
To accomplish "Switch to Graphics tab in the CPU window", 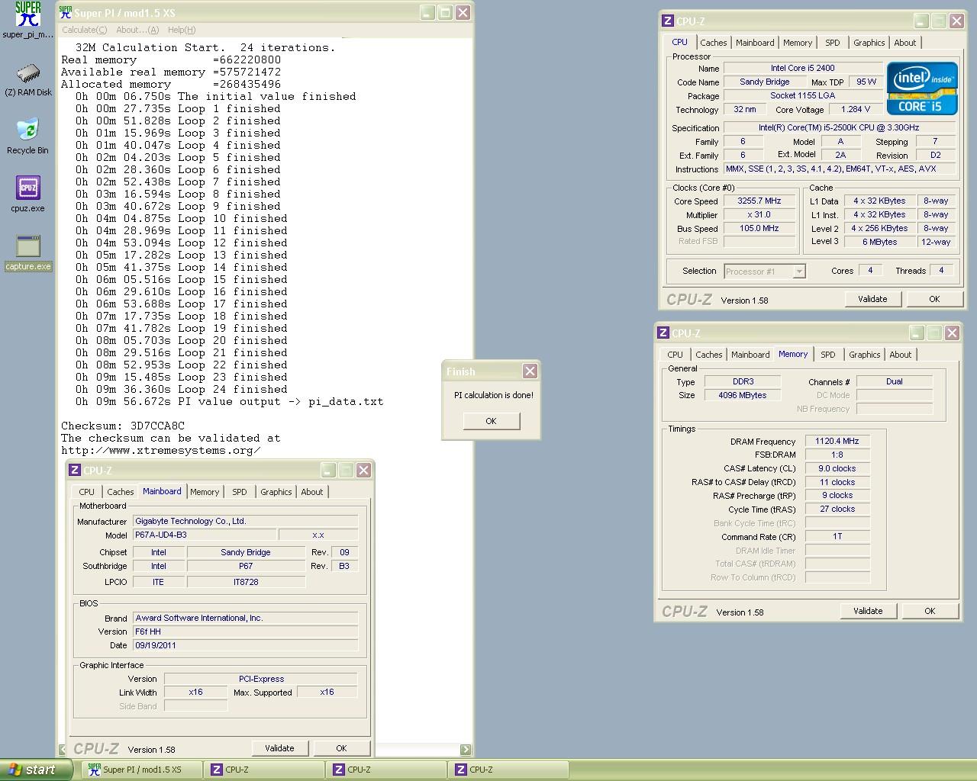I will (869, 43).
